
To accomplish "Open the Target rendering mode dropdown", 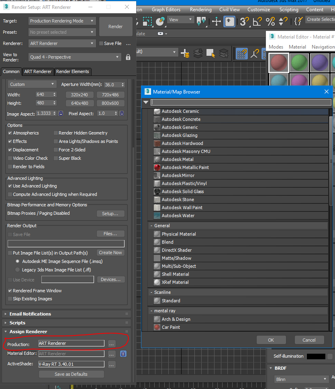I will click(x=62, y=21).
